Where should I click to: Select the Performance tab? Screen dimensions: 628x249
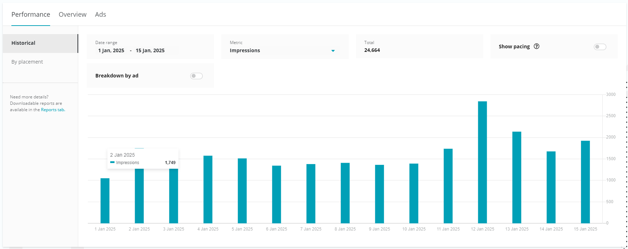pos(31,15)
